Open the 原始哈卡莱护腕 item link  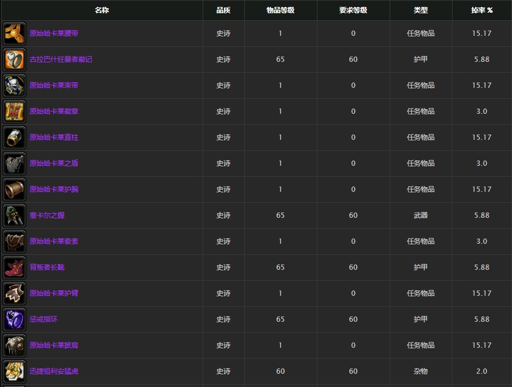tap(54, 189)
